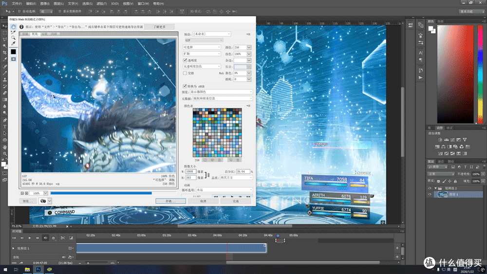The height and width of the screenshot is (274, 487).
Task: Toggle the 转换为 sRGB checkbox
Action: (185, 86)
